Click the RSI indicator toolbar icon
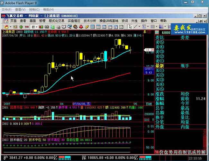This screenshot has height=161, width=209. click(x=15, y=27)
